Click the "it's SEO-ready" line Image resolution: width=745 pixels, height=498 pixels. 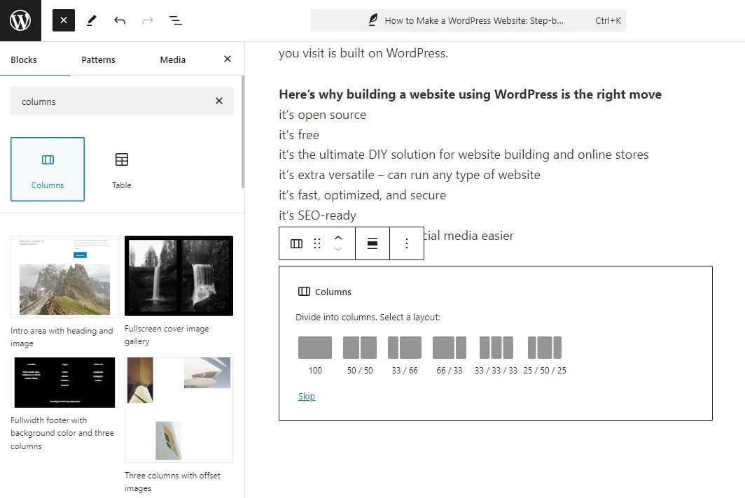pyautogui.click(x=317, y=215)
